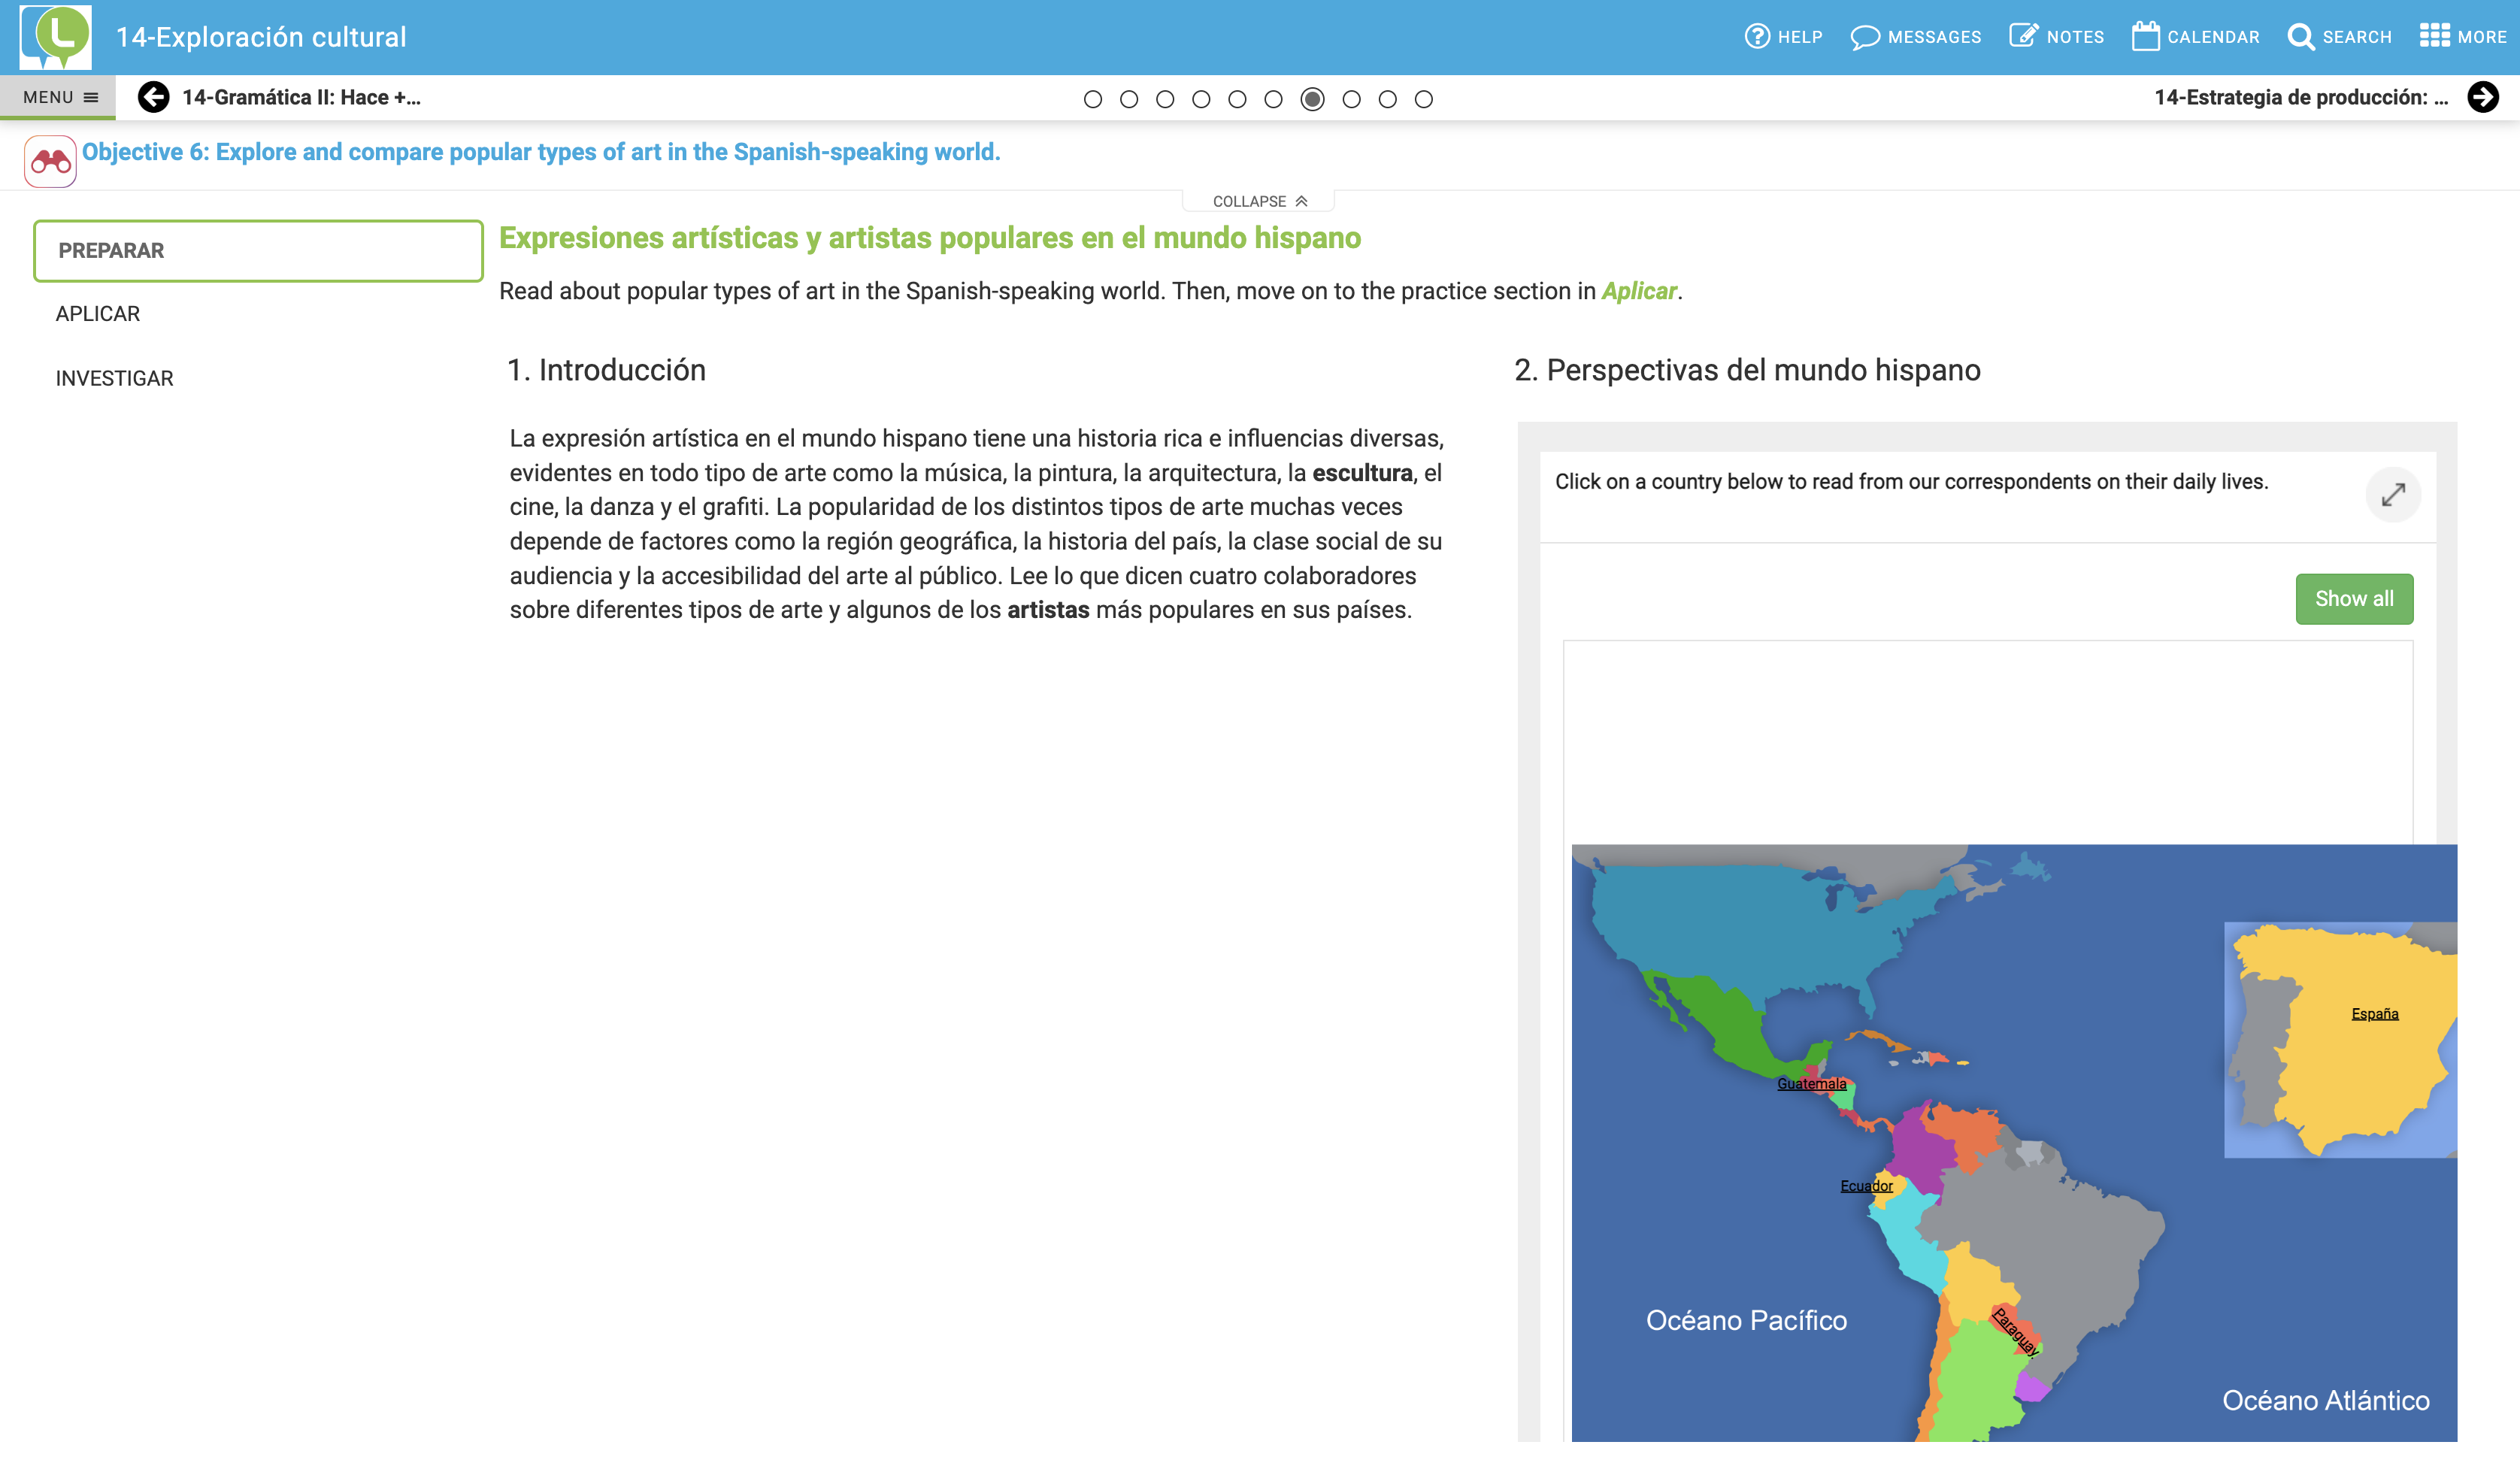The image size is (2520, 1460).
Task: Switch to the INVESTIGAR tab
Action: pyautogui.click(x=114, y=379)
